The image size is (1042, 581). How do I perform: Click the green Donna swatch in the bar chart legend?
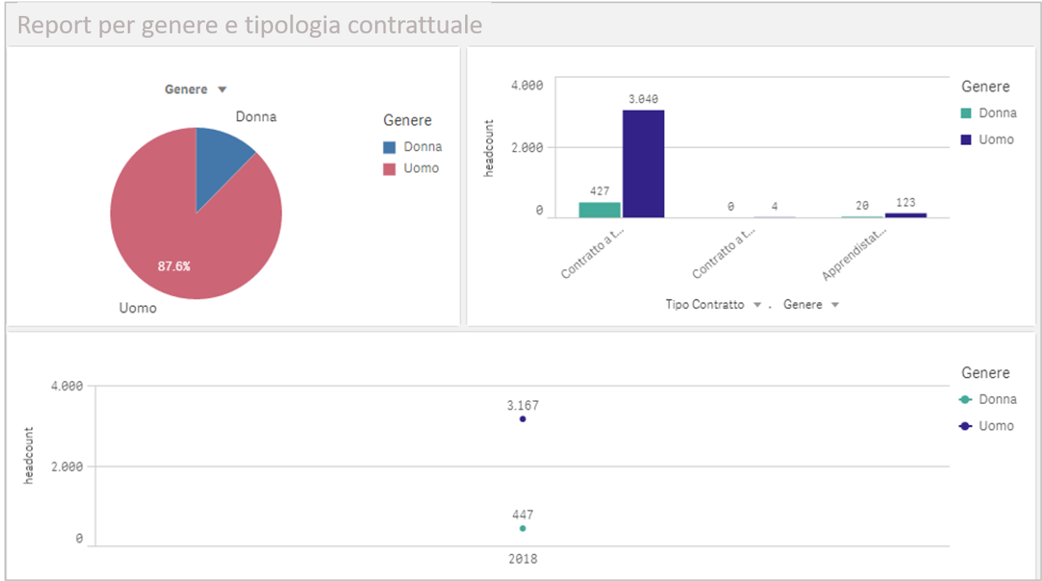[966, 113]
